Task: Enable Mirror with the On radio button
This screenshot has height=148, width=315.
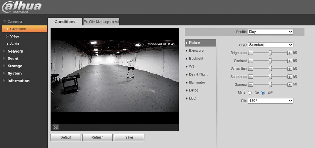Action: [x=250, y=93]
